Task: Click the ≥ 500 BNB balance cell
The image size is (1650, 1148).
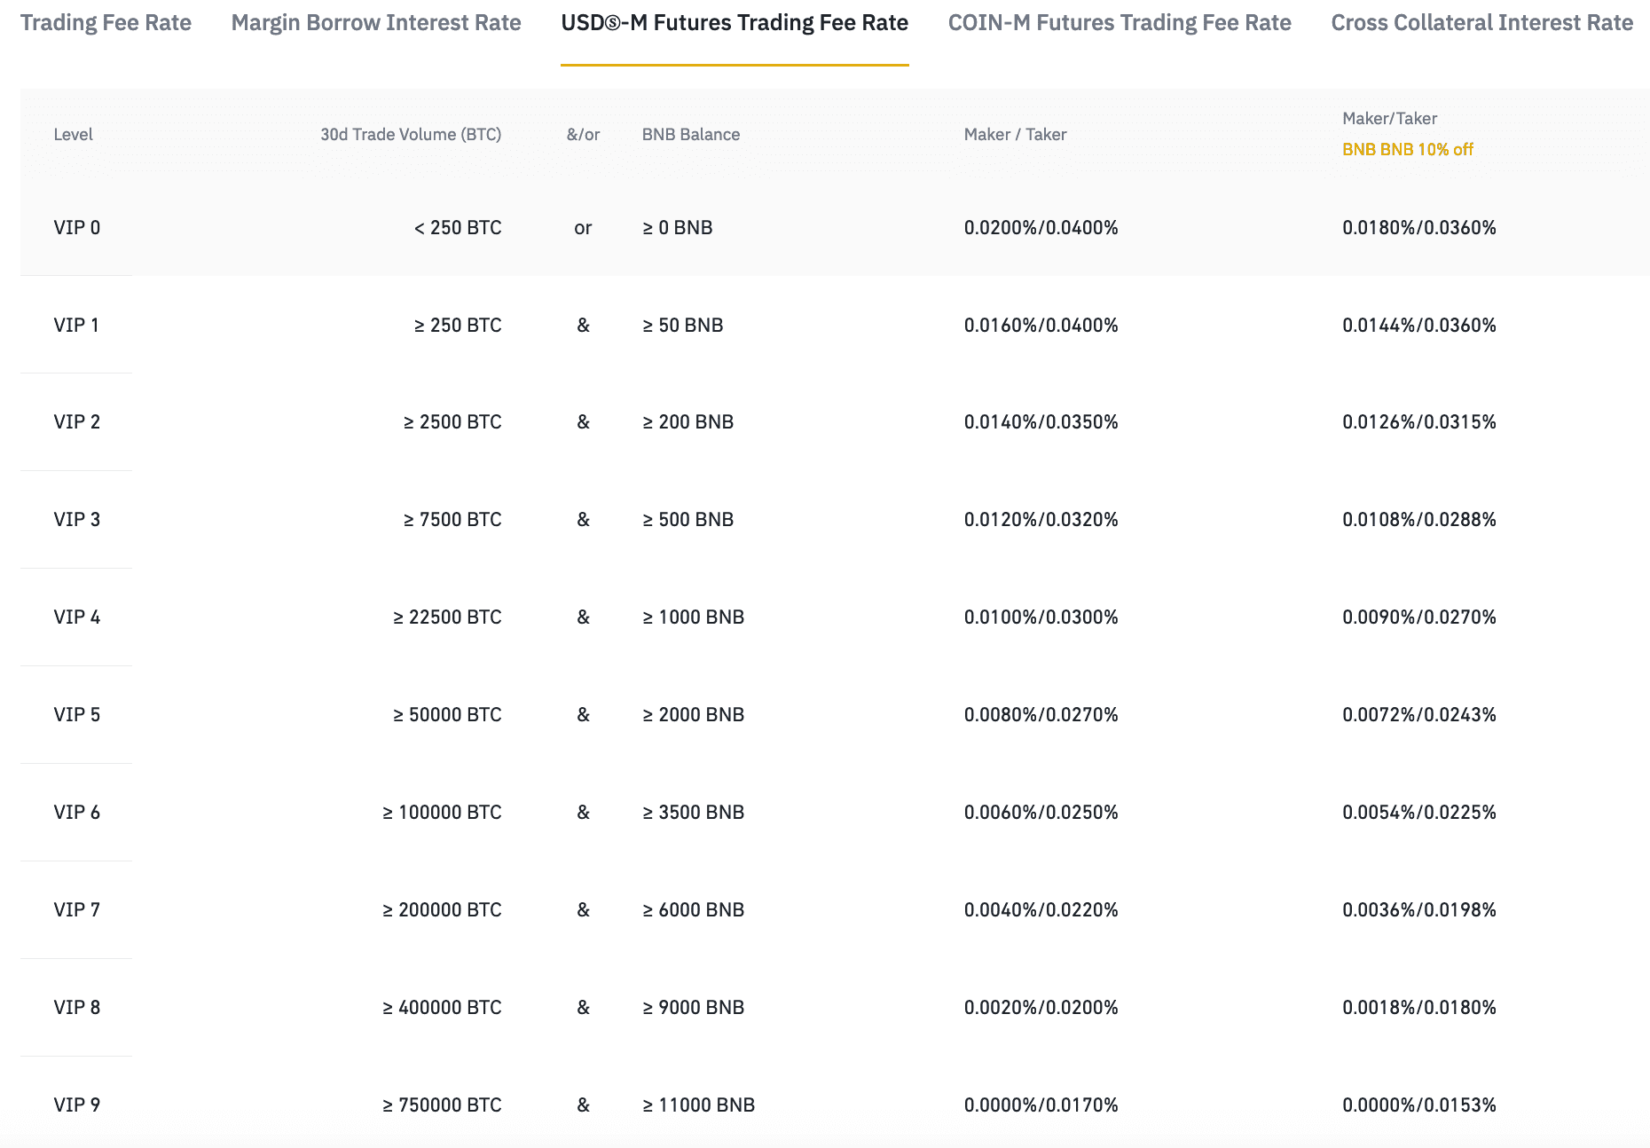Action: click(x=687, y=520)
